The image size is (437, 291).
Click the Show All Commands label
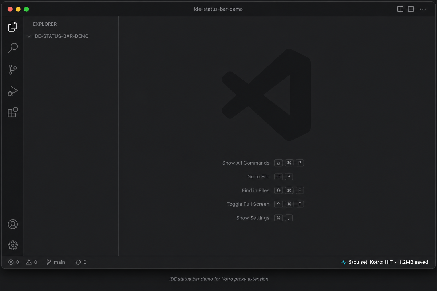tap(246, 163)
